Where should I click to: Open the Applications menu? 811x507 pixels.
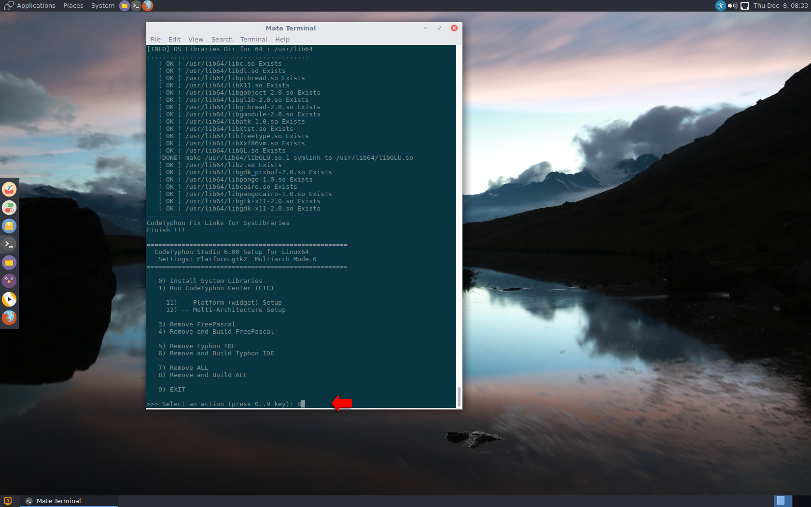36,6
